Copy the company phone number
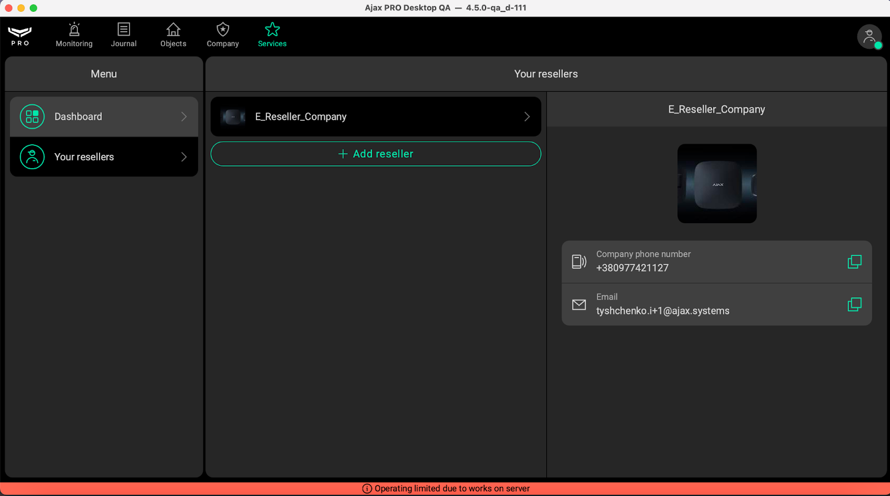The height and width of the screenshot is (496, 890). [854, 262]
